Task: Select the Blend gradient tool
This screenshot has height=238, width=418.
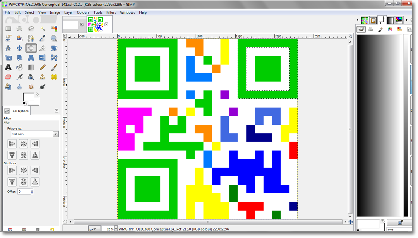Action: click(x=31, y=67)
